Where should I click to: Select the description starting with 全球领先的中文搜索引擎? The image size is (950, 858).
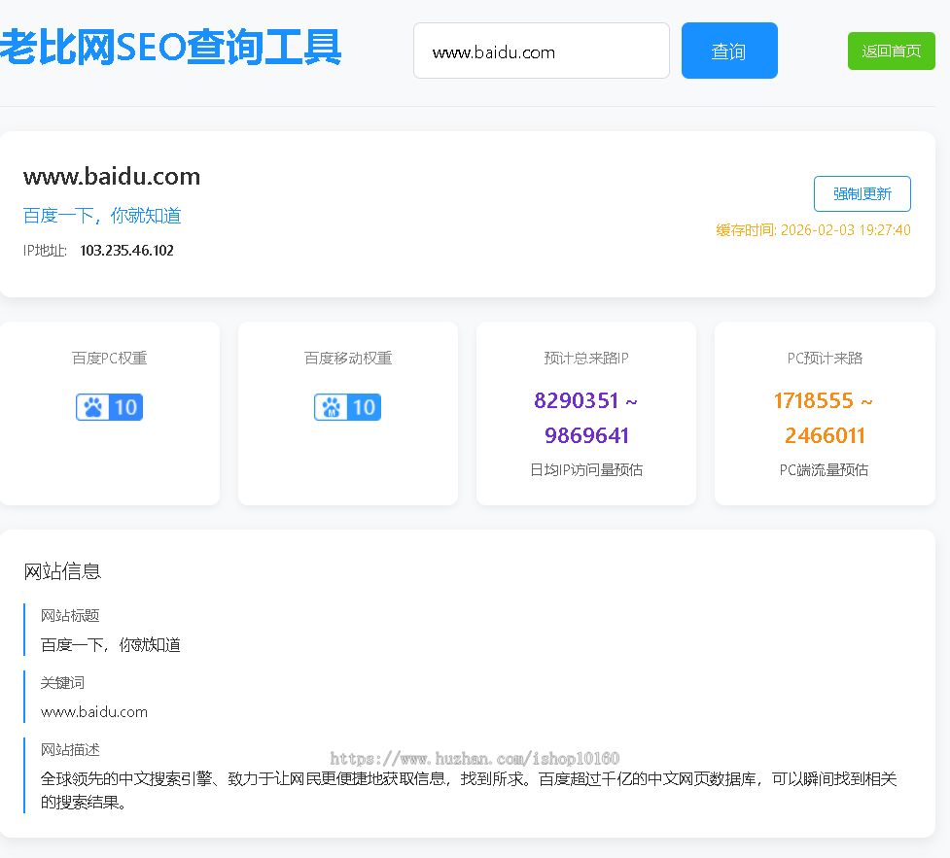(x=469, y=791)
